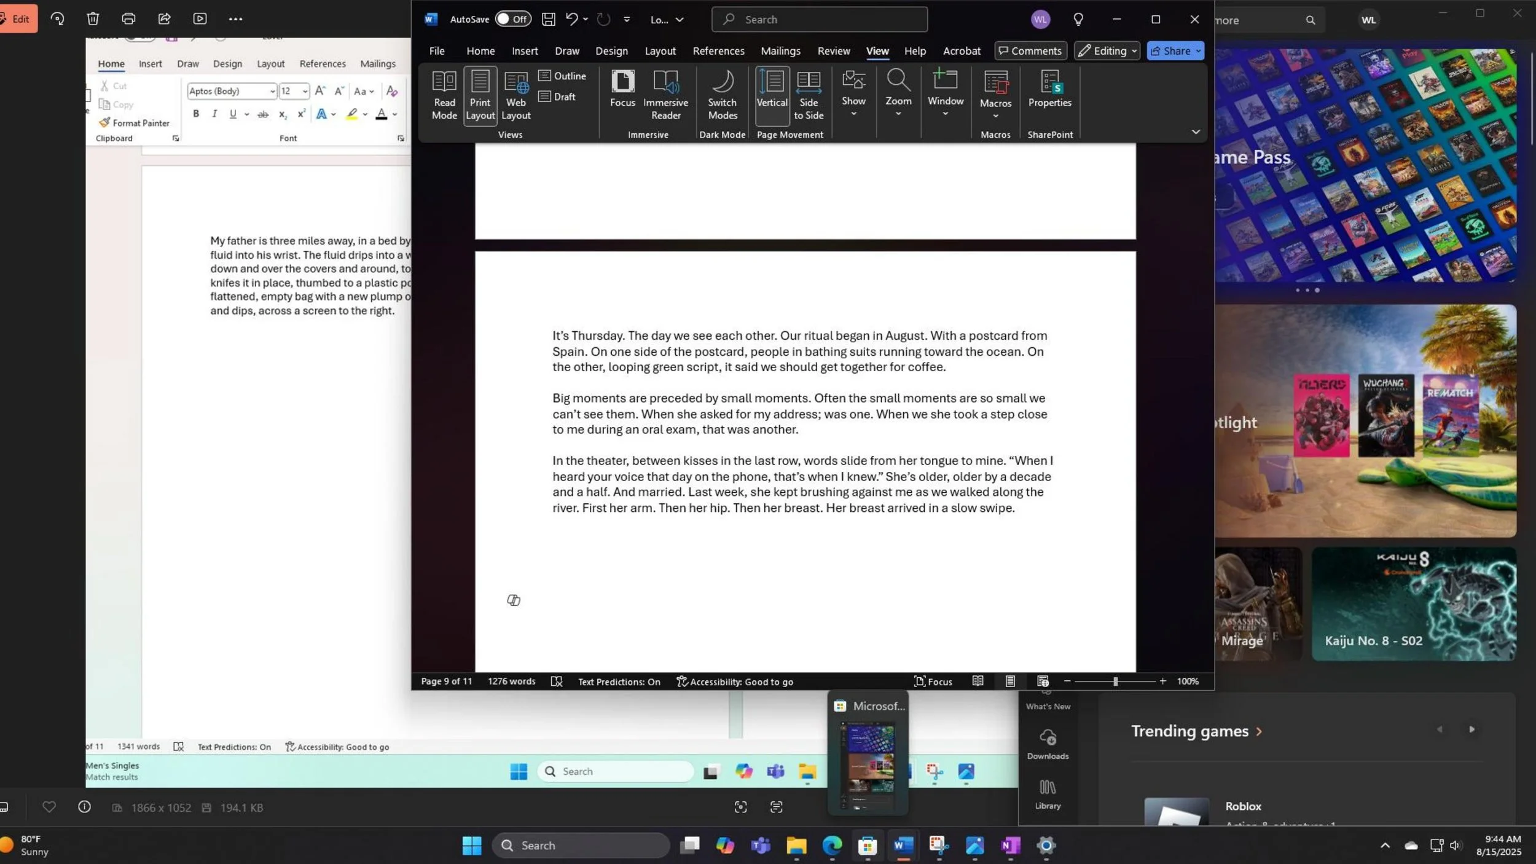The height and width of the screenshot is (864, 1536).
Task: Open Focus mode from ribbon
Action: 622,90
